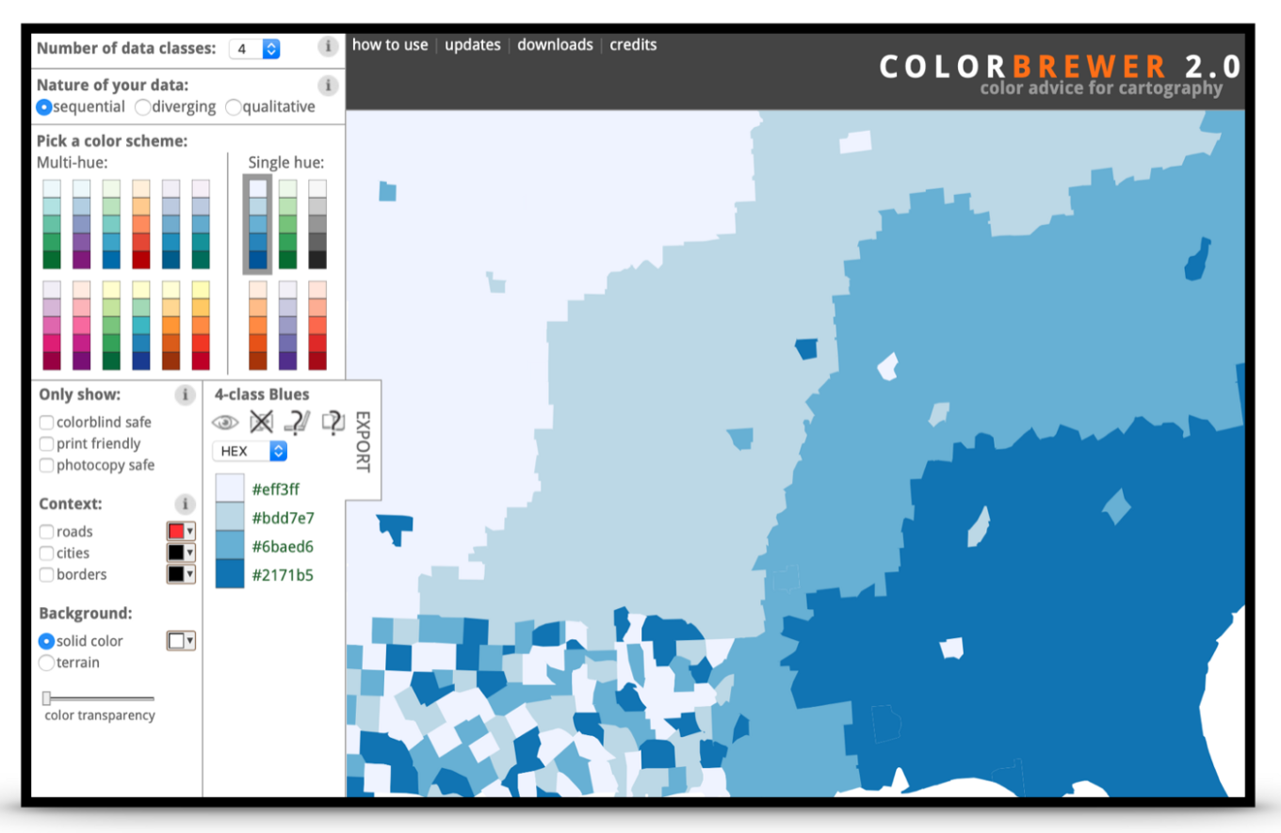This screenshot has width=1281, height=833.
Task: Open the downloads menu item
Action: [x=555, y=45]
